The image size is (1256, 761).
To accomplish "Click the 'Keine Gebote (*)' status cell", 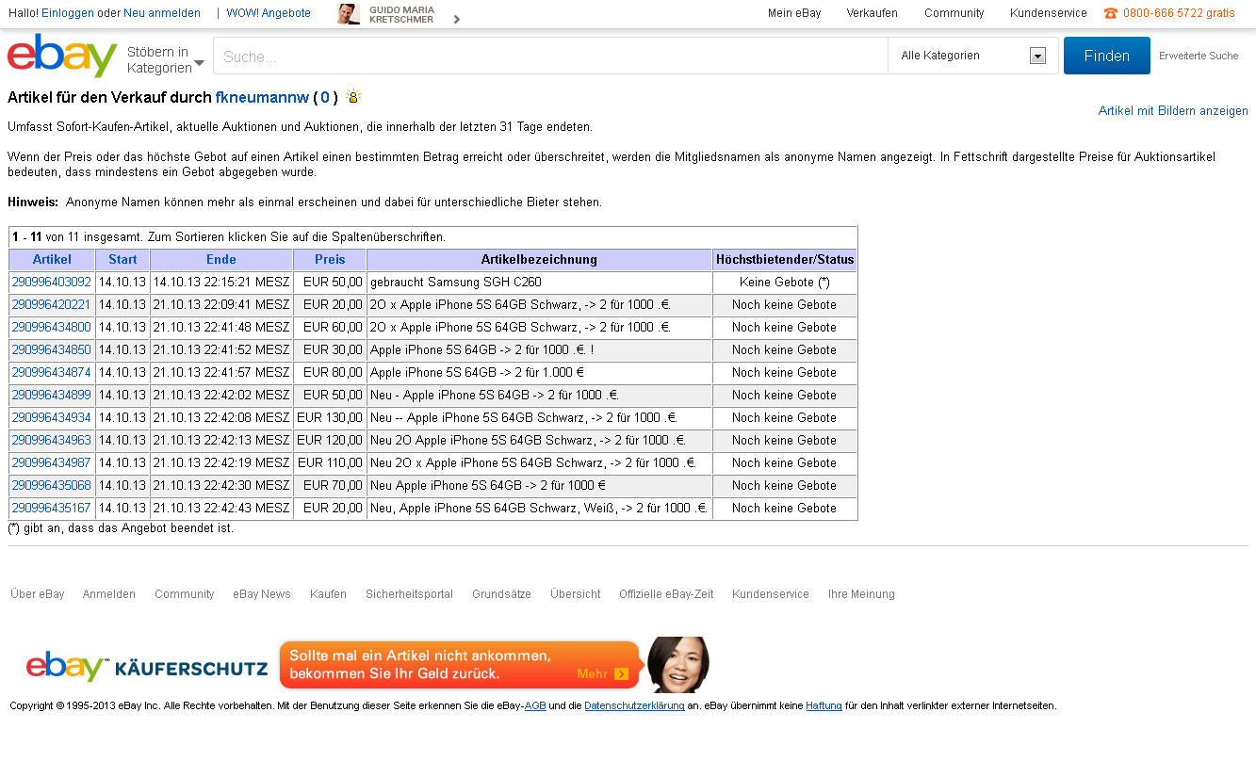I will click(785, 283).
